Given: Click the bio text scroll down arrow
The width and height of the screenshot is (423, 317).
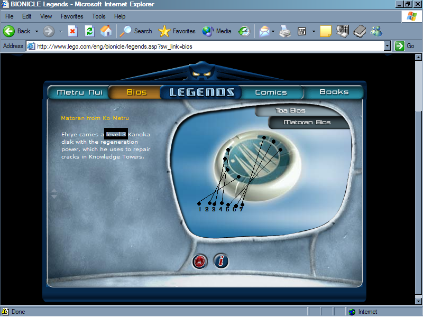Looking at the screenshot, I should click(54, 197).
